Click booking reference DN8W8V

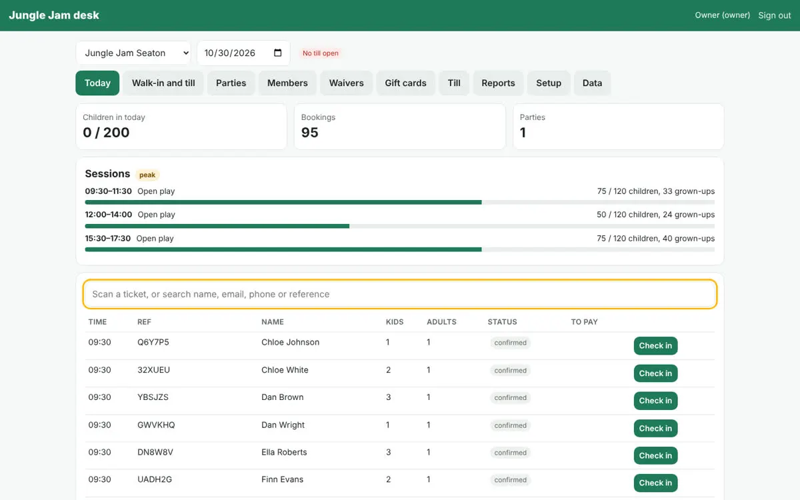(x=155, y=452)
